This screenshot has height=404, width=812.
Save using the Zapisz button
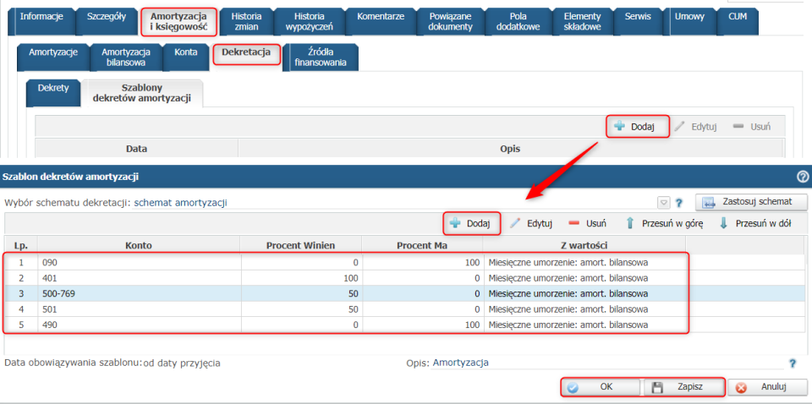coord(683,387)
